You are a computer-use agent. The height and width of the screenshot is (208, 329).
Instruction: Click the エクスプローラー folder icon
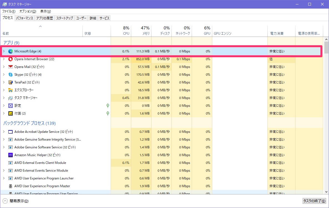pos(11,90)
